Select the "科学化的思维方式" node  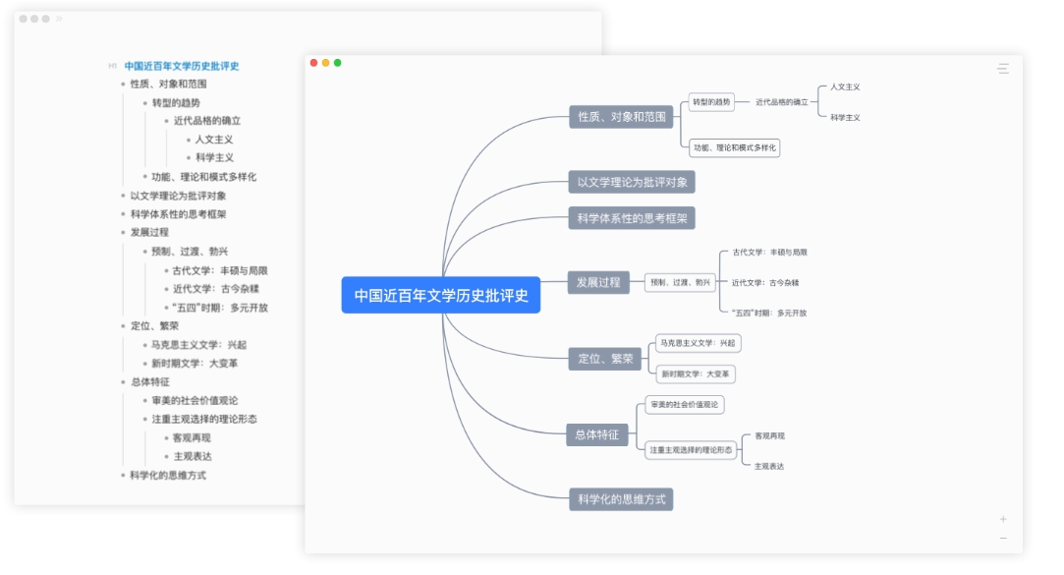click(x=619, y=499)
